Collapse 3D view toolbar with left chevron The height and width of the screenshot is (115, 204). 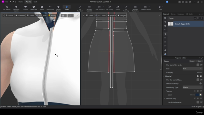click(x=3, y=15)
